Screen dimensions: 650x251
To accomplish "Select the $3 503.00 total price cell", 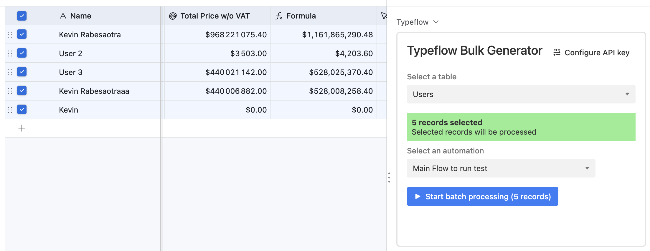I will coord(217,53).
